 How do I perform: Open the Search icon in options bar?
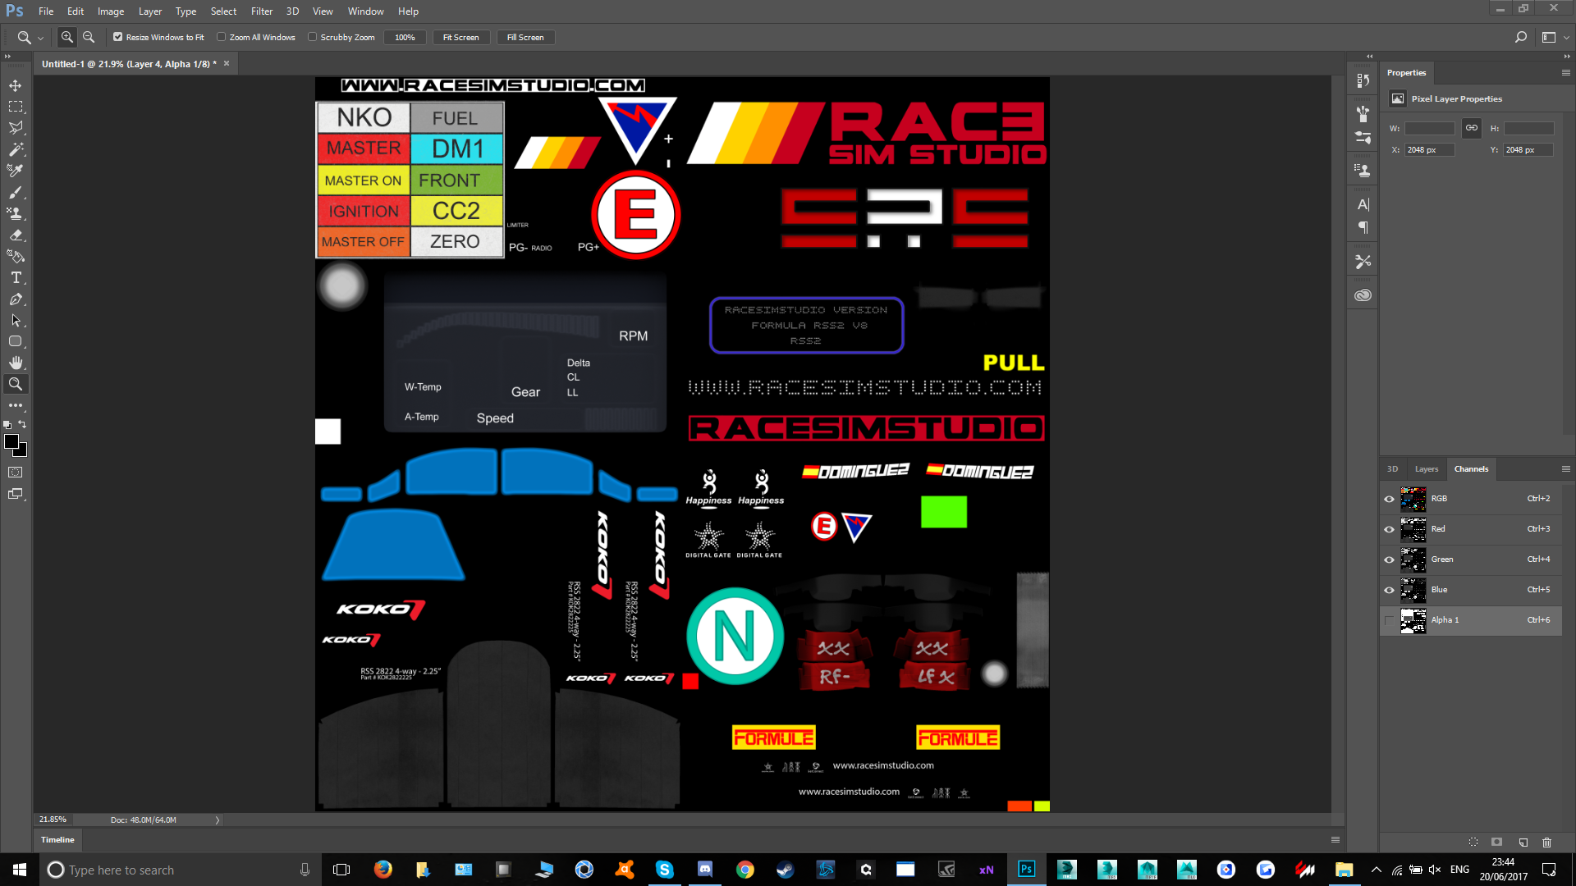(1520, 37)
